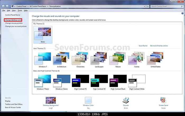Go to Control Panel Home
Viewport: 185px width, 116px height.
tap(13, 15)
